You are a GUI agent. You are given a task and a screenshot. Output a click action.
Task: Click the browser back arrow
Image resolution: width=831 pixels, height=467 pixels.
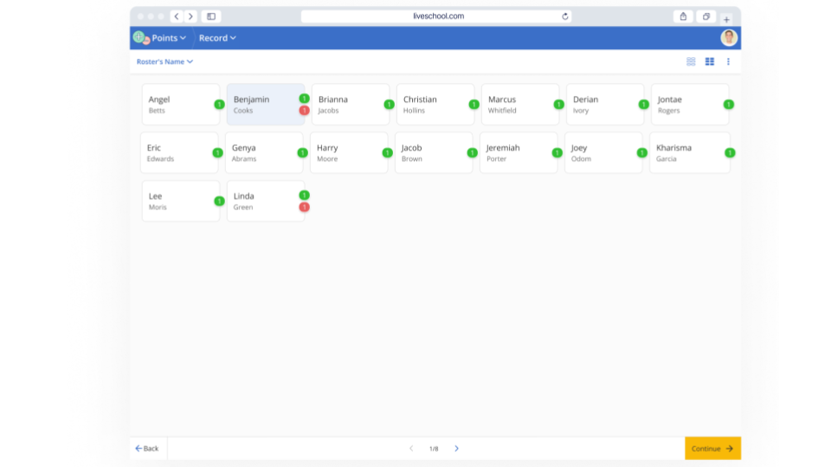click(177, 16)
